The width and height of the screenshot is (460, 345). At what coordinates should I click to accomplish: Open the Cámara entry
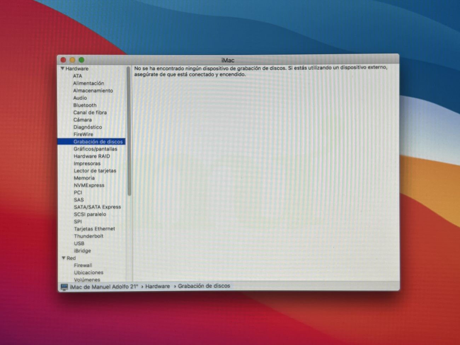click(x=82, y=120)
